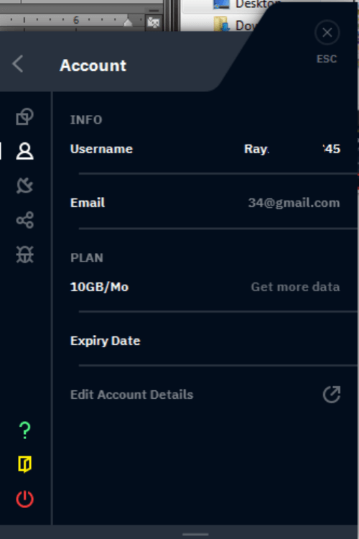This screenshot has width=359, height=539.
Task: Click the Username value text
Action: [x=292, y=149]
